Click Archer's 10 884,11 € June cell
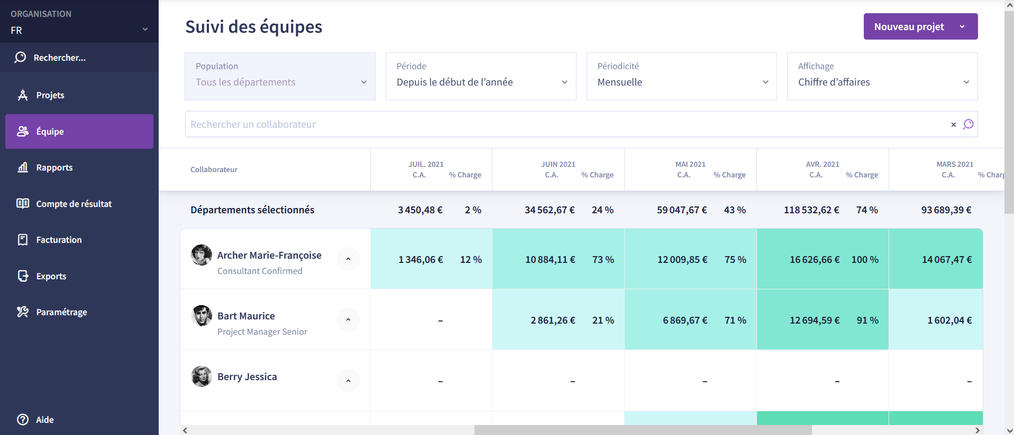 550,259
